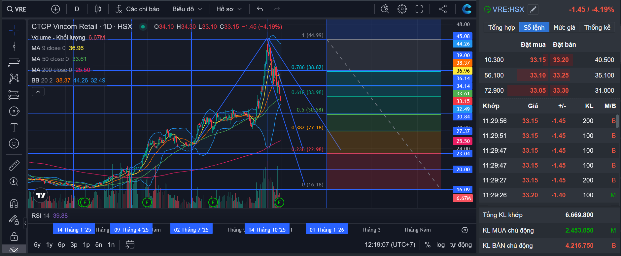Viewport: 621px width, 256px height.
Task: Open the geometric shapes brush tool
Action: 14,111
